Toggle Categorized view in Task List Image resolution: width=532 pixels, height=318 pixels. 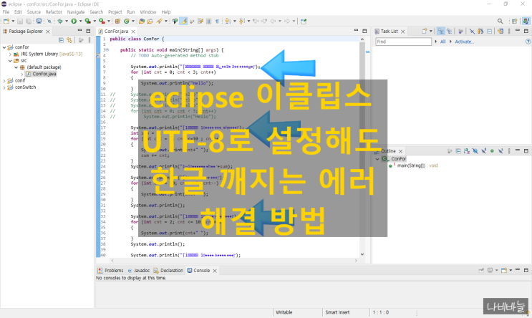(x=441, y=32)
